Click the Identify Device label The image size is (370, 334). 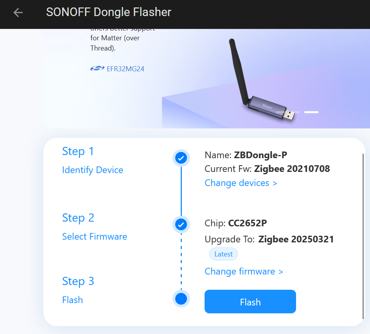92,170
